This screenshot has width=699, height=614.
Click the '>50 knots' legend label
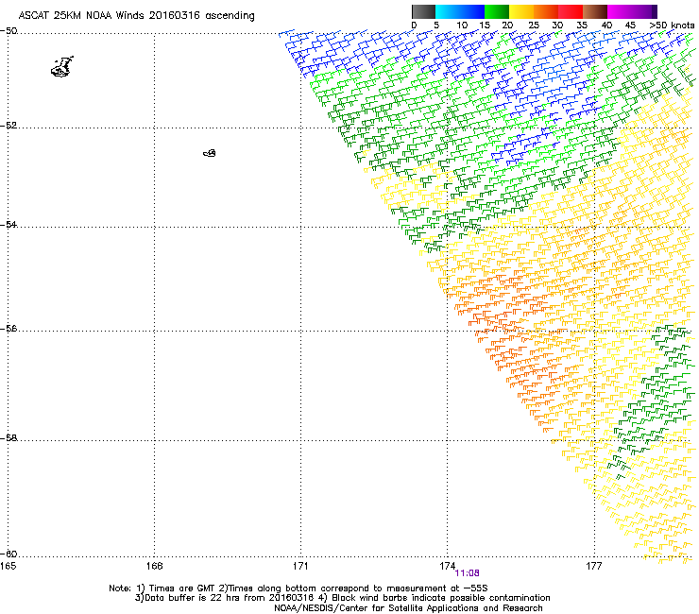coord(672,26)
